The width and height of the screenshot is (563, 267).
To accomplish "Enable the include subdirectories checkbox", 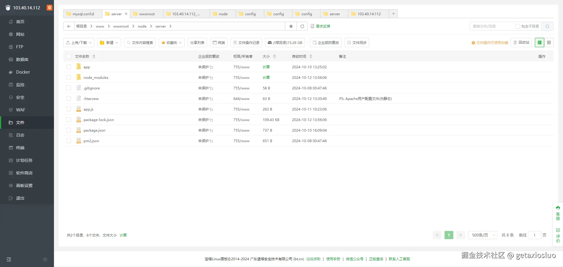I will pos(518,26).
